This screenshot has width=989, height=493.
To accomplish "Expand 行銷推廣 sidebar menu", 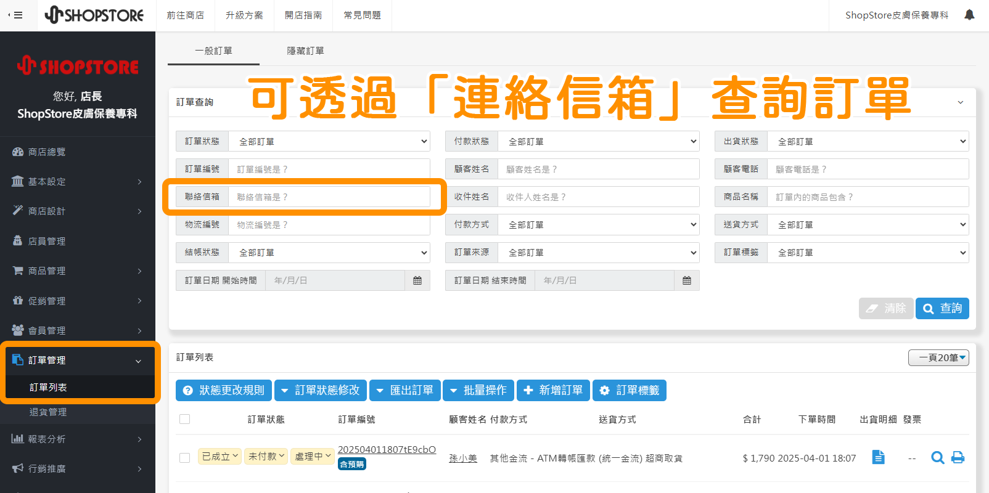I will pyautogui.click(x=77, y=468).
